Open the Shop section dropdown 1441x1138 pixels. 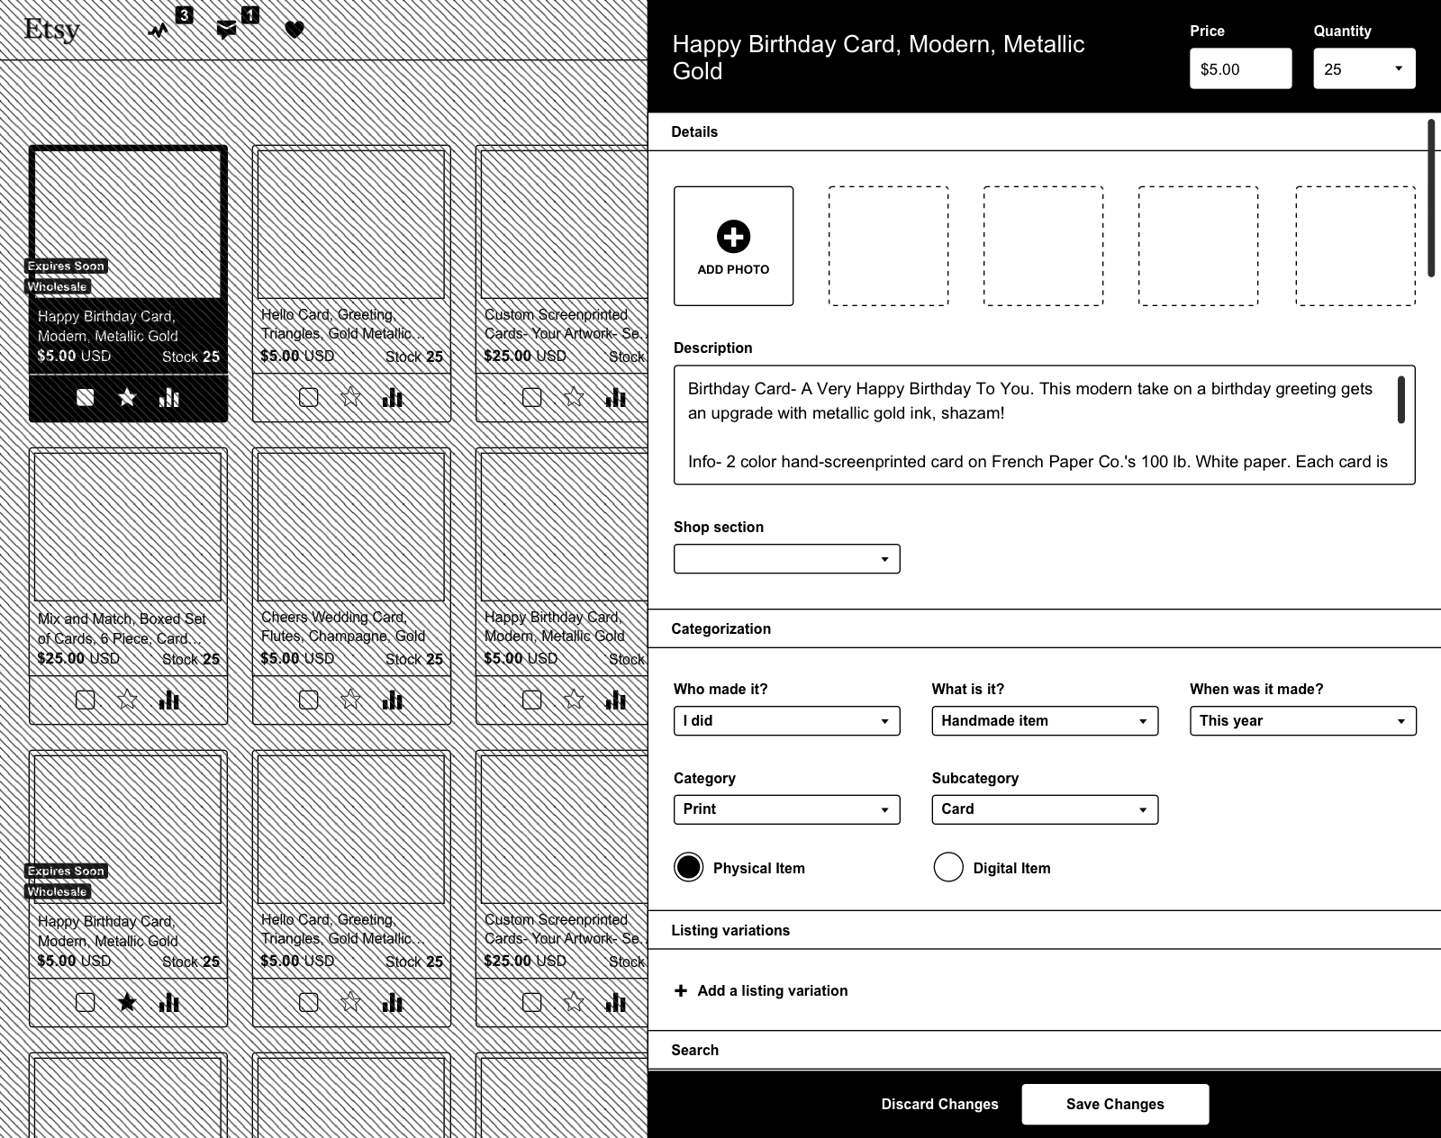[x=785, y=558]
